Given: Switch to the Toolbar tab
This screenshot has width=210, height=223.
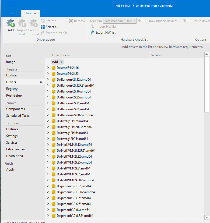Looking at the screenshot, I should click(31, 13).
